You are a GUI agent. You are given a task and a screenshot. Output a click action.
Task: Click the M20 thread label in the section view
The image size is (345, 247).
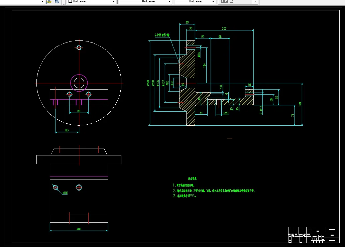[226, 114]
